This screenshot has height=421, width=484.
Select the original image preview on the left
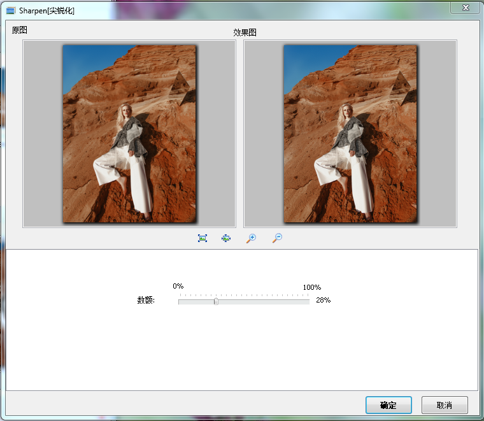click(129, 134)
